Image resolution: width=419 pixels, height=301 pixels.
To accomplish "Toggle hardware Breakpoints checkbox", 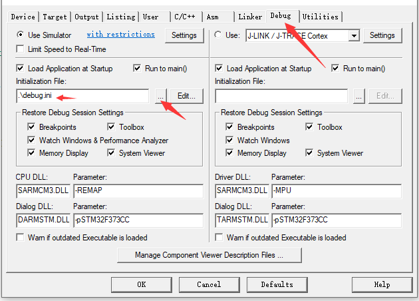I will tap(229, 127).
